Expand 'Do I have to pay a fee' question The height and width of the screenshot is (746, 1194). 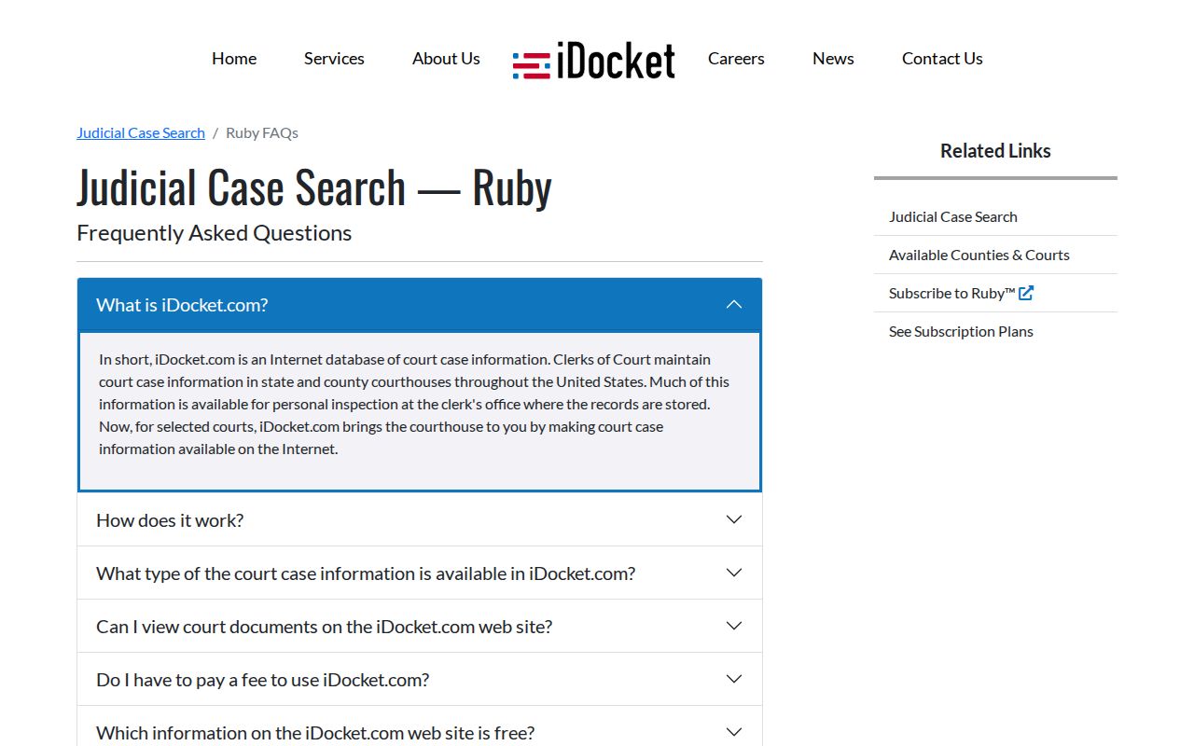click(420, 679)
